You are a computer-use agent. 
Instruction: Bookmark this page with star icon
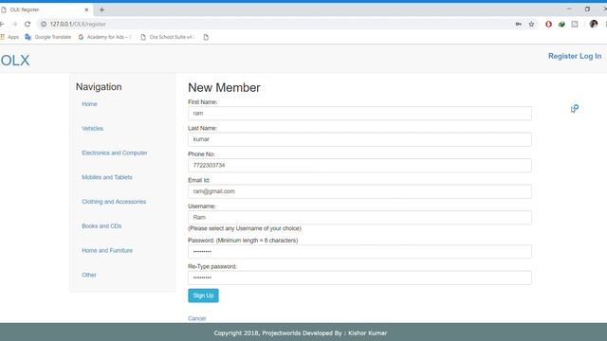(531, 24)
